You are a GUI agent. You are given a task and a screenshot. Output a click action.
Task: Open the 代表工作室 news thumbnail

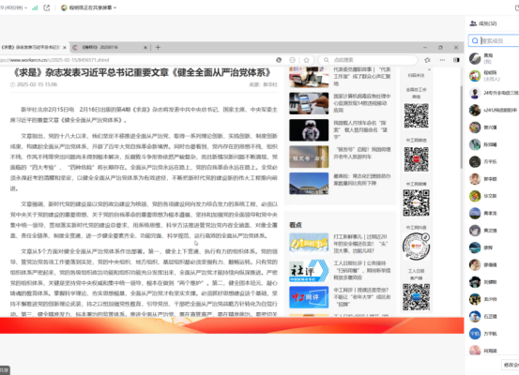309,77
